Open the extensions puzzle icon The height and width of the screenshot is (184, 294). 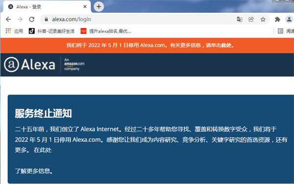click(277, 19)
